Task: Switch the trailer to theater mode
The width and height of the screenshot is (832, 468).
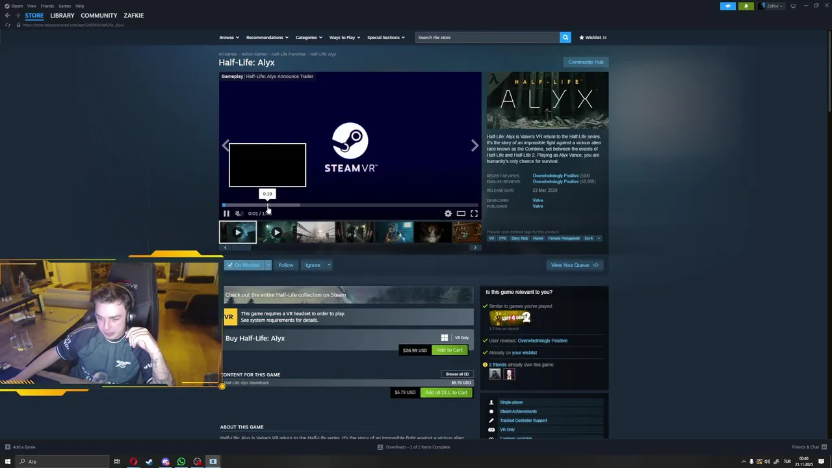Action: tap(461, 213)
